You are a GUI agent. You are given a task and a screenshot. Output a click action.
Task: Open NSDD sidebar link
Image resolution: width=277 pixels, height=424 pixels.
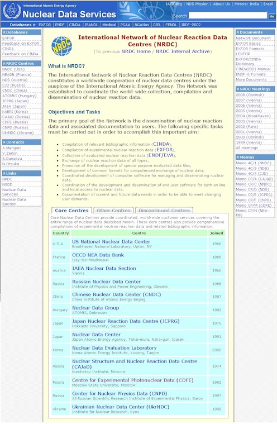[x=7, y=184]
